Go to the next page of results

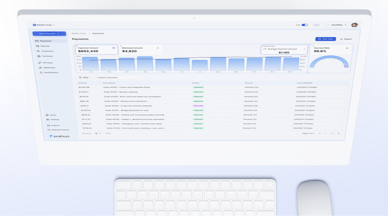(x=332, y=133)
